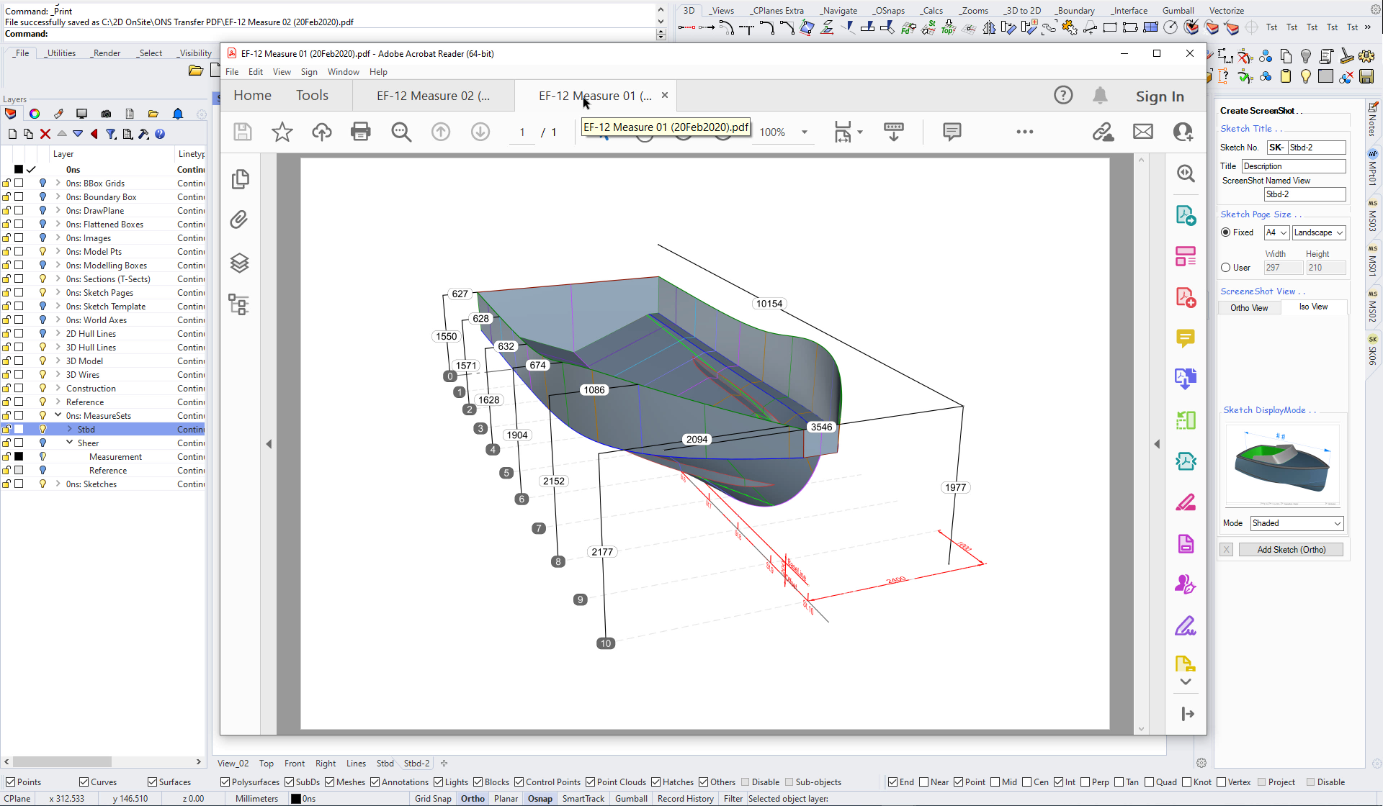Open page thumbnails panel in Acrobat sidebar

tap(240, 179)
